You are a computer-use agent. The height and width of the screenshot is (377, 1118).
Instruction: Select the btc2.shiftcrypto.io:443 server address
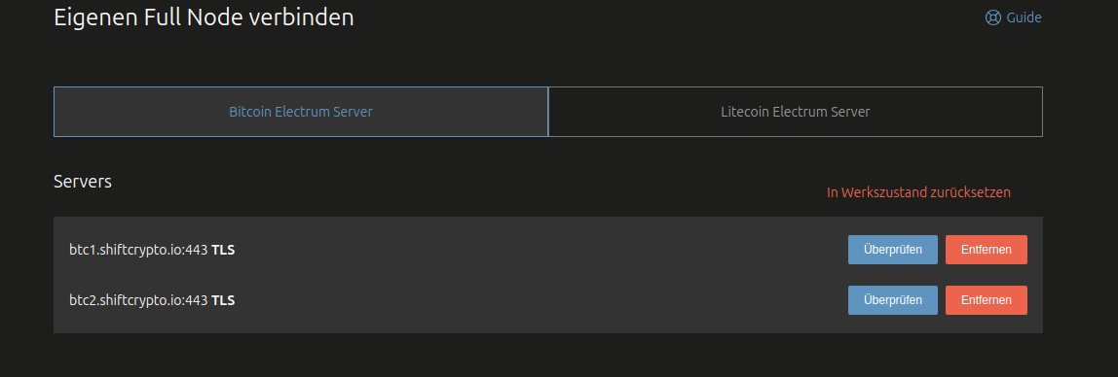pos(138,300)
